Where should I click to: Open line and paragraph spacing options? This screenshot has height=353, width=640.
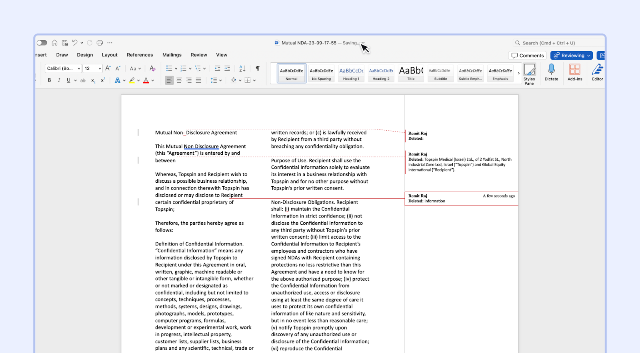coord(216,80)
